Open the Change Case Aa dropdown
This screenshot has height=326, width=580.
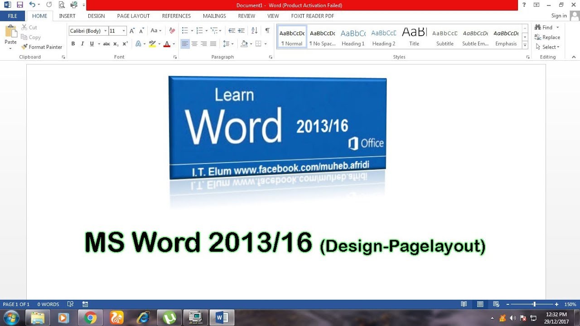click(x=156, y=31)
